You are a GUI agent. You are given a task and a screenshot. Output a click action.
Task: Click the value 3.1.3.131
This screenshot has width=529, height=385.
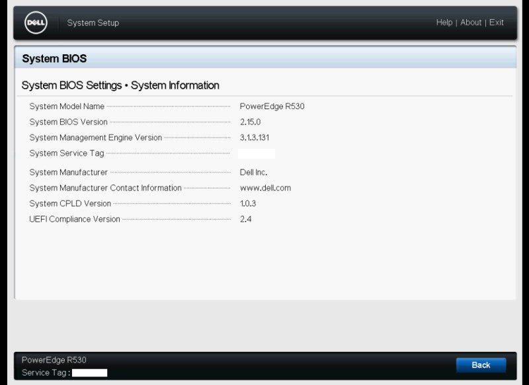[x=255, y=138]
